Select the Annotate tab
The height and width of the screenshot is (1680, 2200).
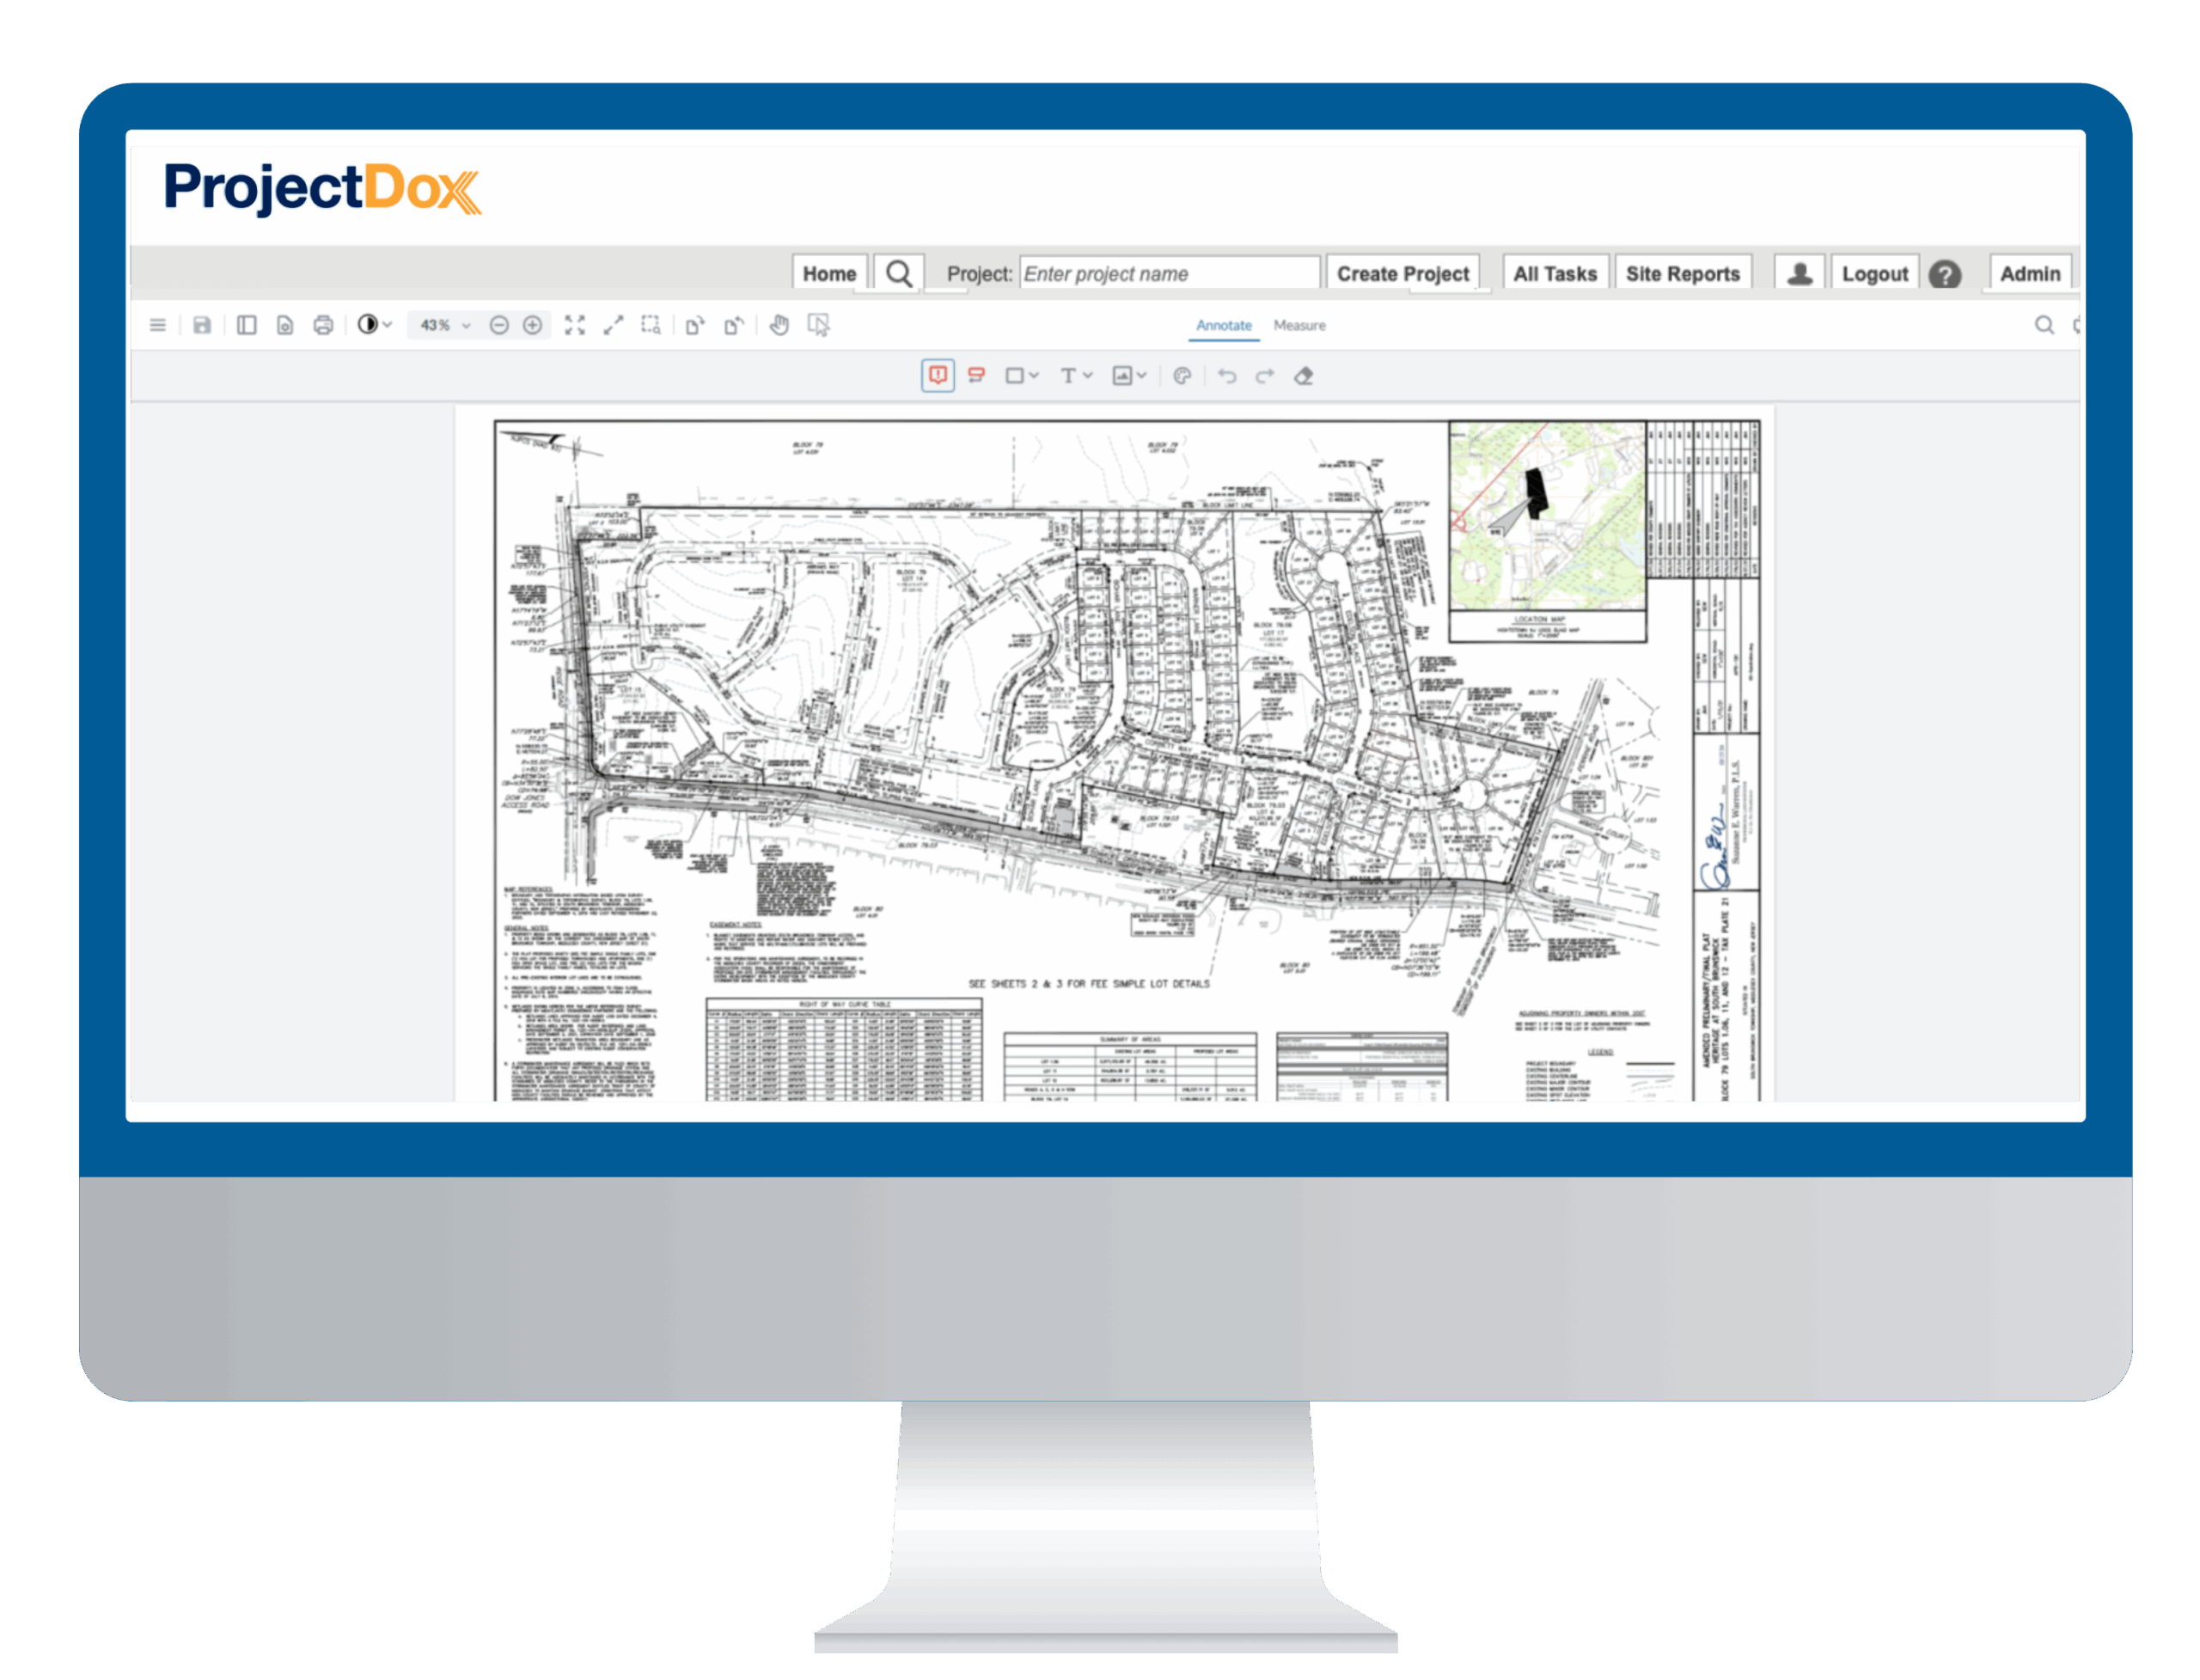1224,325
